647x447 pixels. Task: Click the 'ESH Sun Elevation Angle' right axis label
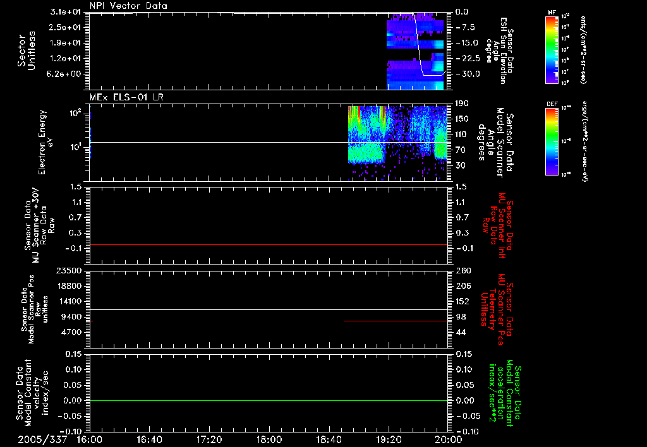click(x=500, y=51)
